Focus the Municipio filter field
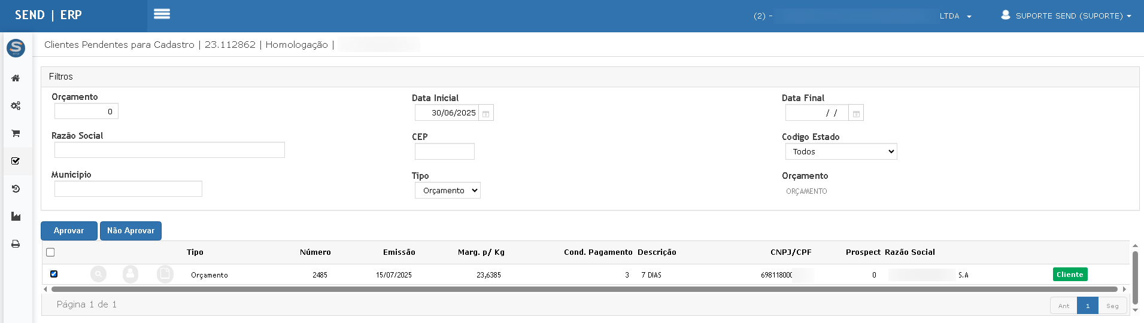This screenshot has width=1144, height=323. coord(128,189)
